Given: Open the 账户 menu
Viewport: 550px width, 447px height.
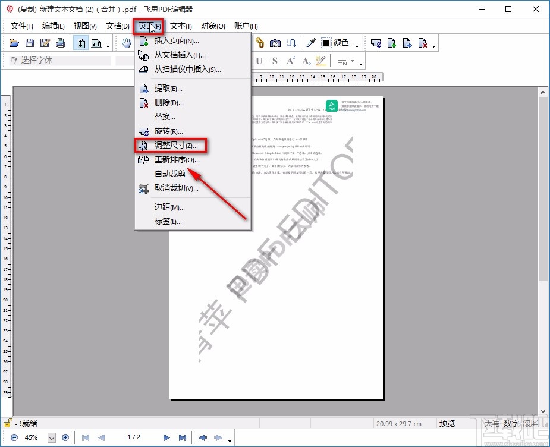Looking at the screenshot, I should pos(246,26).
